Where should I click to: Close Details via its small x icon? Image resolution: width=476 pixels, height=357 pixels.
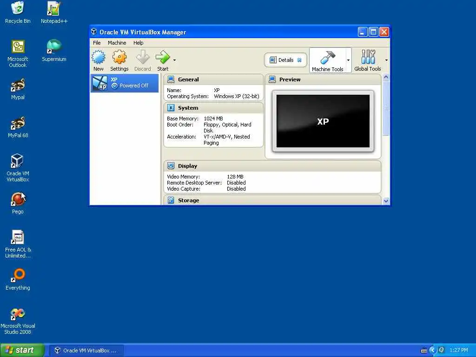[x=299, y=60]
